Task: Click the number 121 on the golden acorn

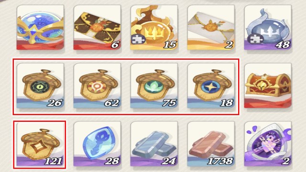Action: coord(53,161)
